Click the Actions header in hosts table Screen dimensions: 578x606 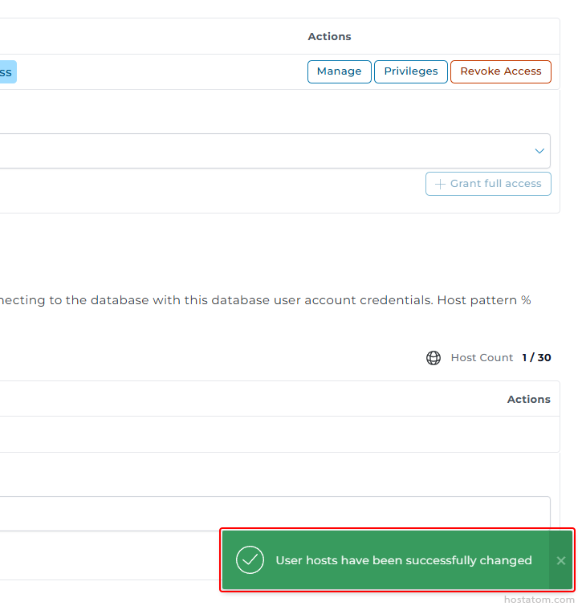pos(528,399)
